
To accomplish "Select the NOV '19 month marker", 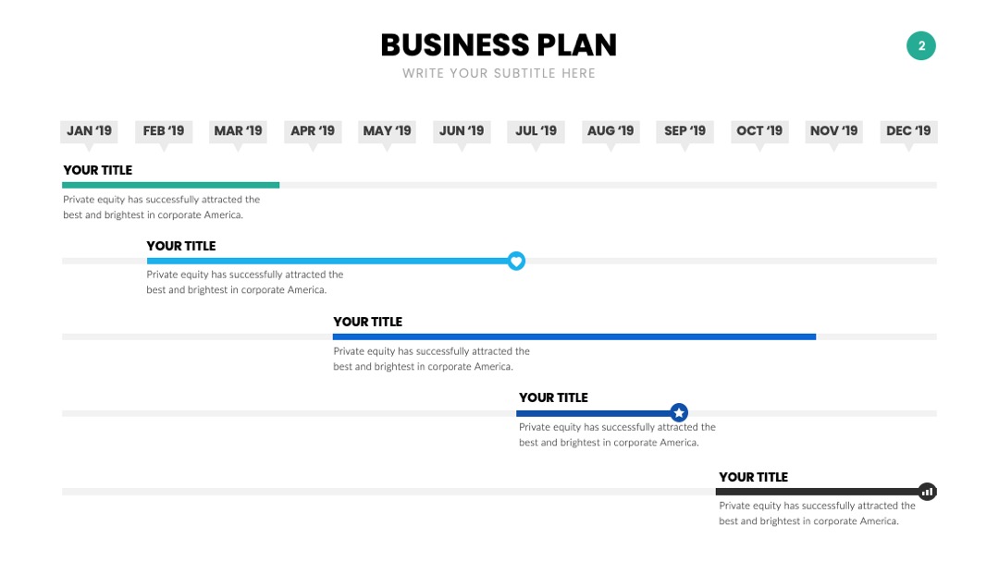I will [x=834, y=131].
